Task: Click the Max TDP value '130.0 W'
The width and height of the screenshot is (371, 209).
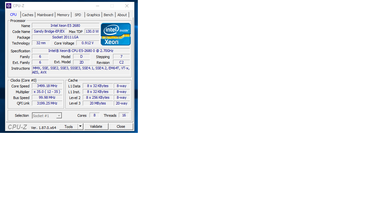Action: 92,32
